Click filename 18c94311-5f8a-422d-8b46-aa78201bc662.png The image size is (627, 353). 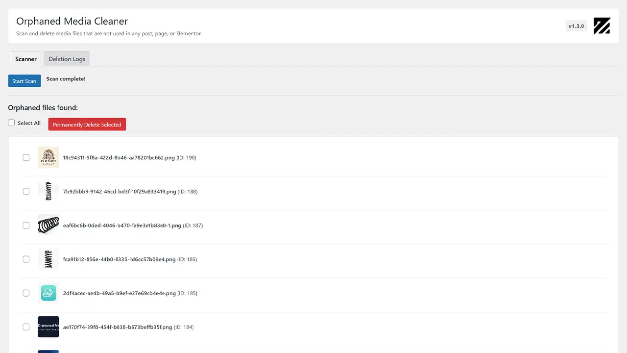tap(119, 158)
